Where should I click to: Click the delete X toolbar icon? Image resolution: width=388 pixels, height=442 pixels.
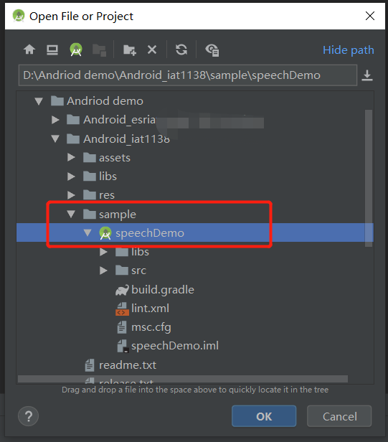(152, 50)
